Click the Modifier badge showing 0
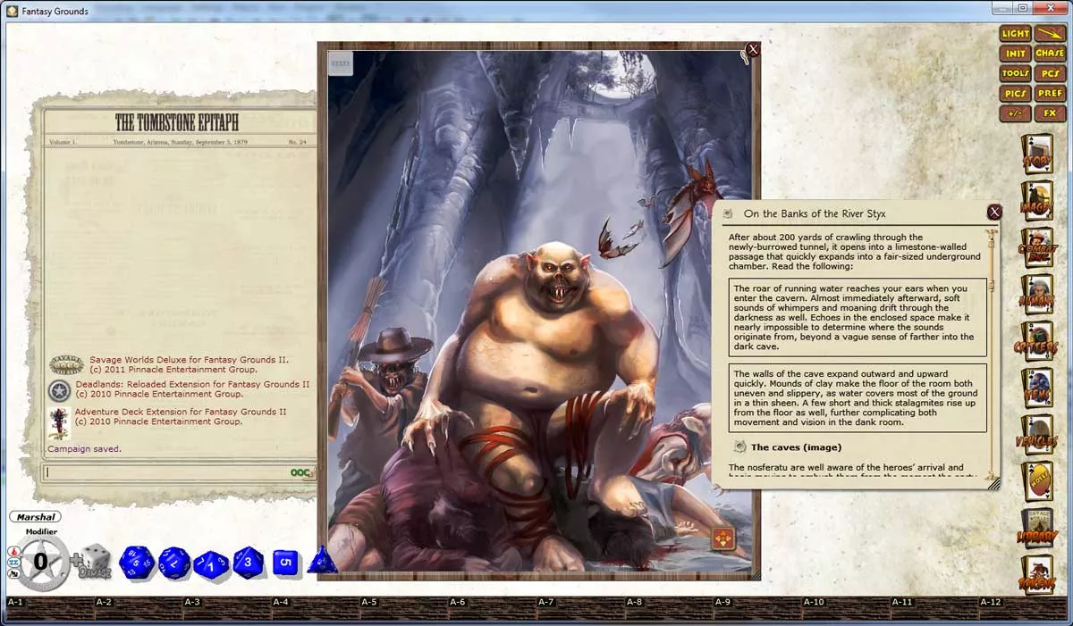Viewport: 1073px width, 626px height. [x=40, y=562]
